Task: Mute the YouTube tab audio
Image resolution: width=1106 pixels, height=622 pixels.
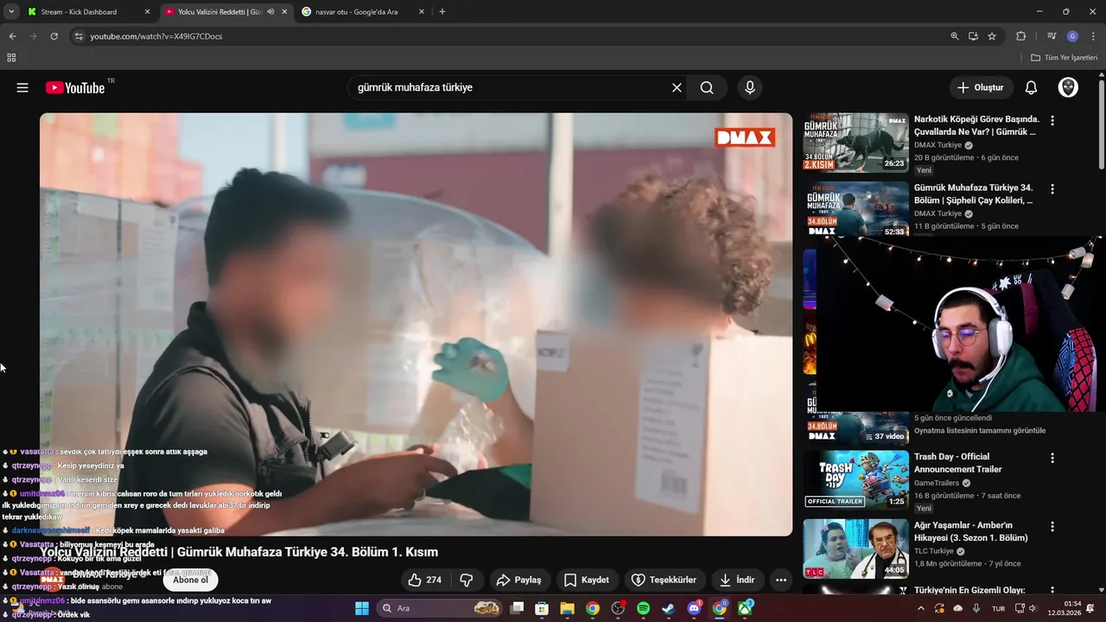Action: pos(270,12)
